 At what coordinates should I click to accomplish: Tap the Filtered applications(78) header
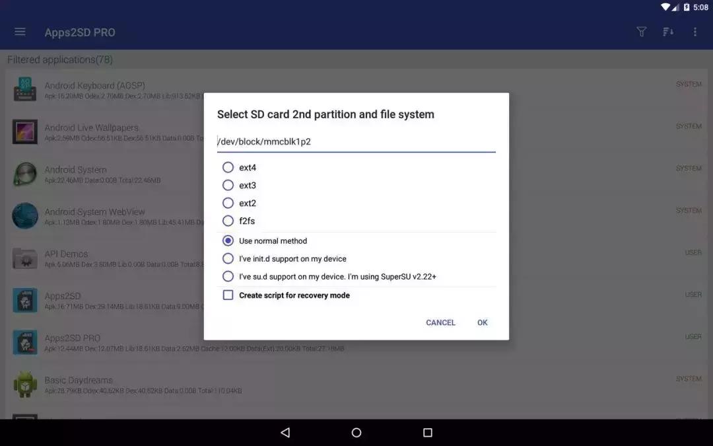coord(60,59)
